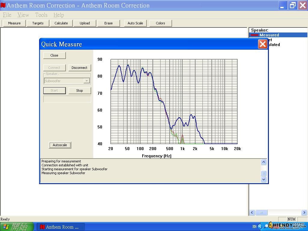
Task: Open the File menu
Action: (x=7, y=15)
